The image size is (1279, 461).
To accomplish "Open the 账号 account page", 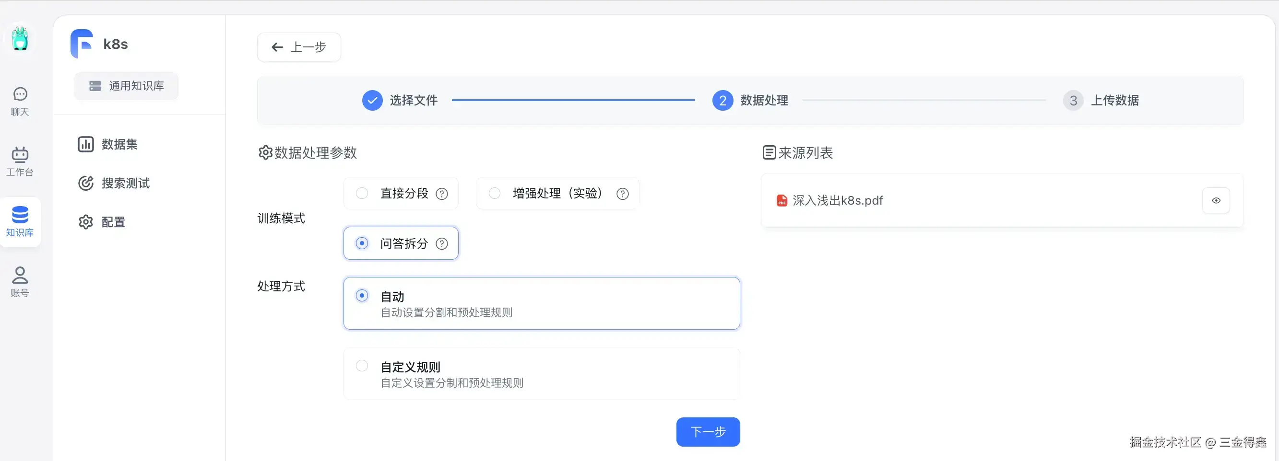I will coord(20,282).
